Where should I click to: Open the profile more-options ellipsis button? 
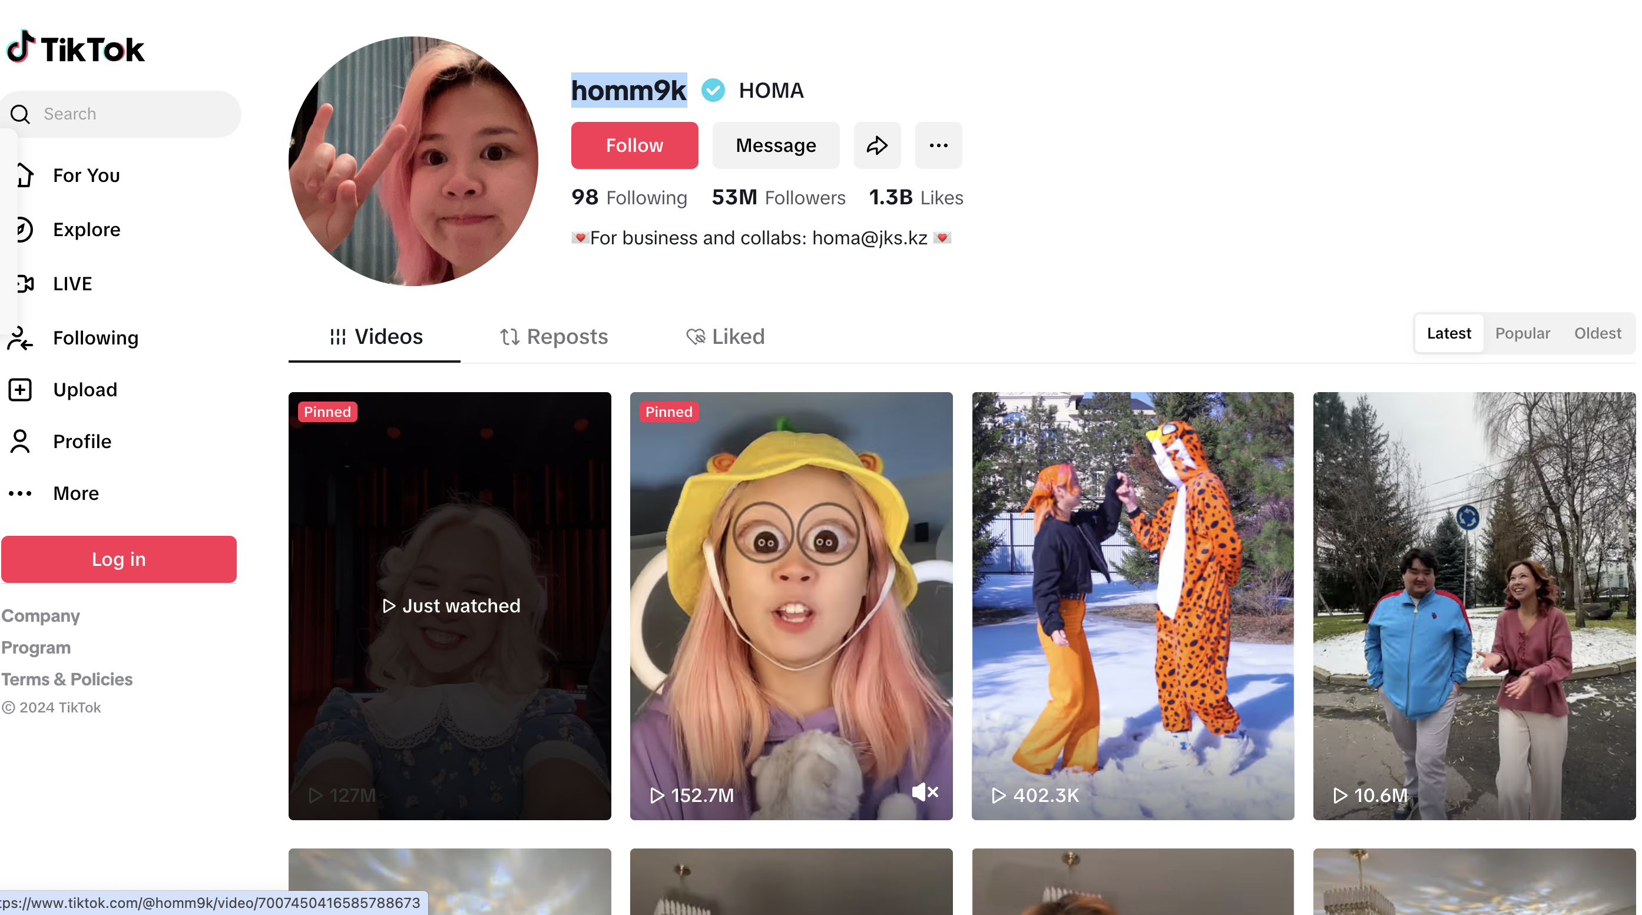point(938,145)
